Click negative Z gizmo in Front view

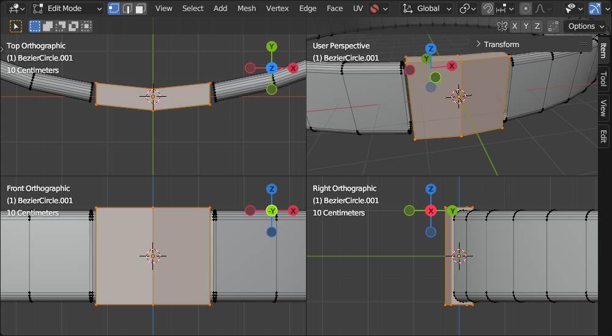point(272,232)
